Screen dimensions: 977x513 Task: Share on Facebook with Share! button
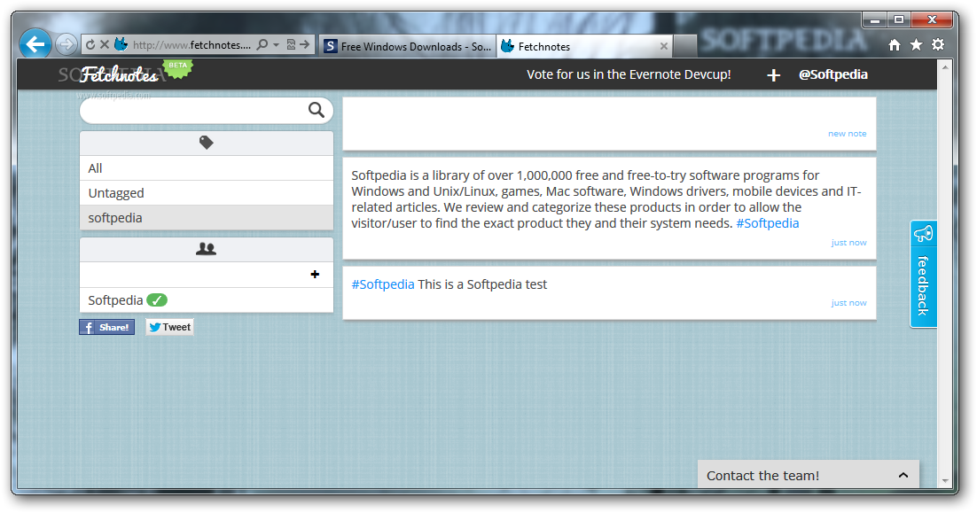106,327
